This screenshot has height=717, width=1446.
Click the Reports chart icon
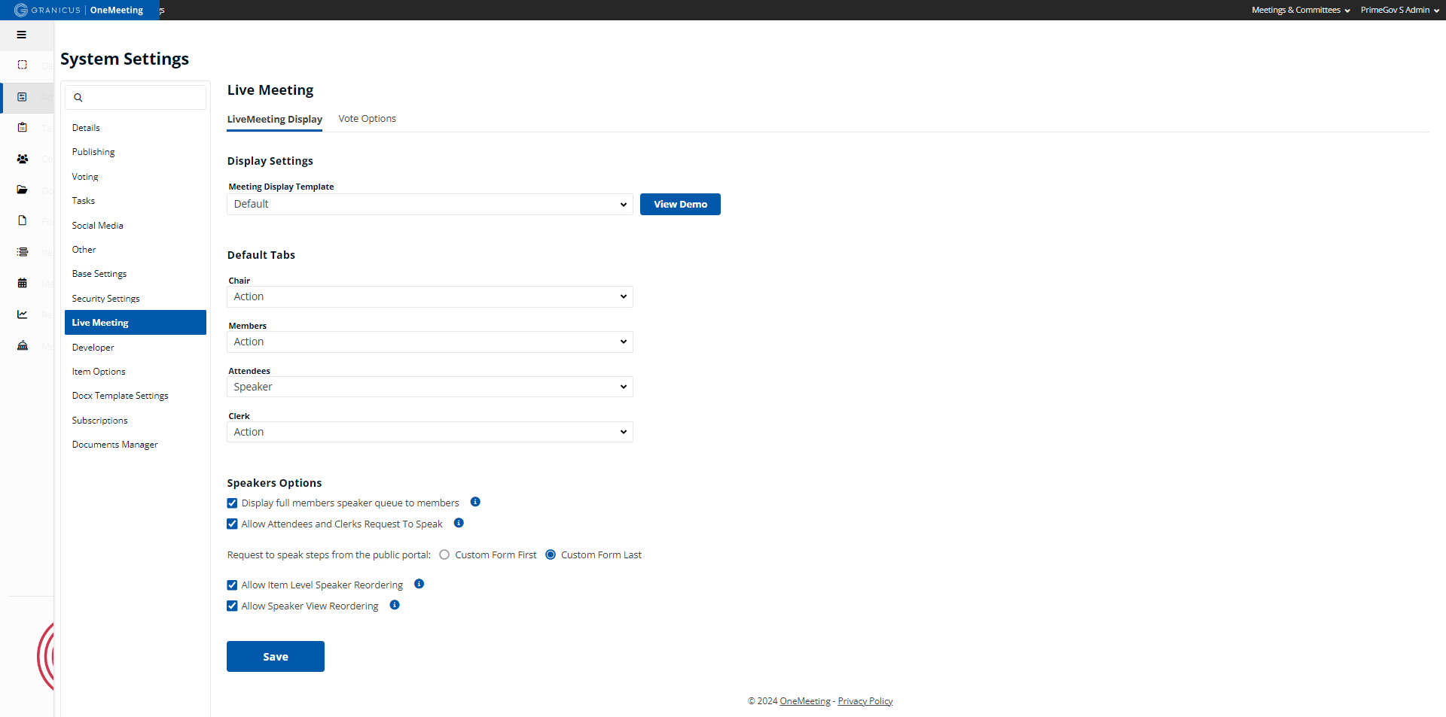click(22, 314)
